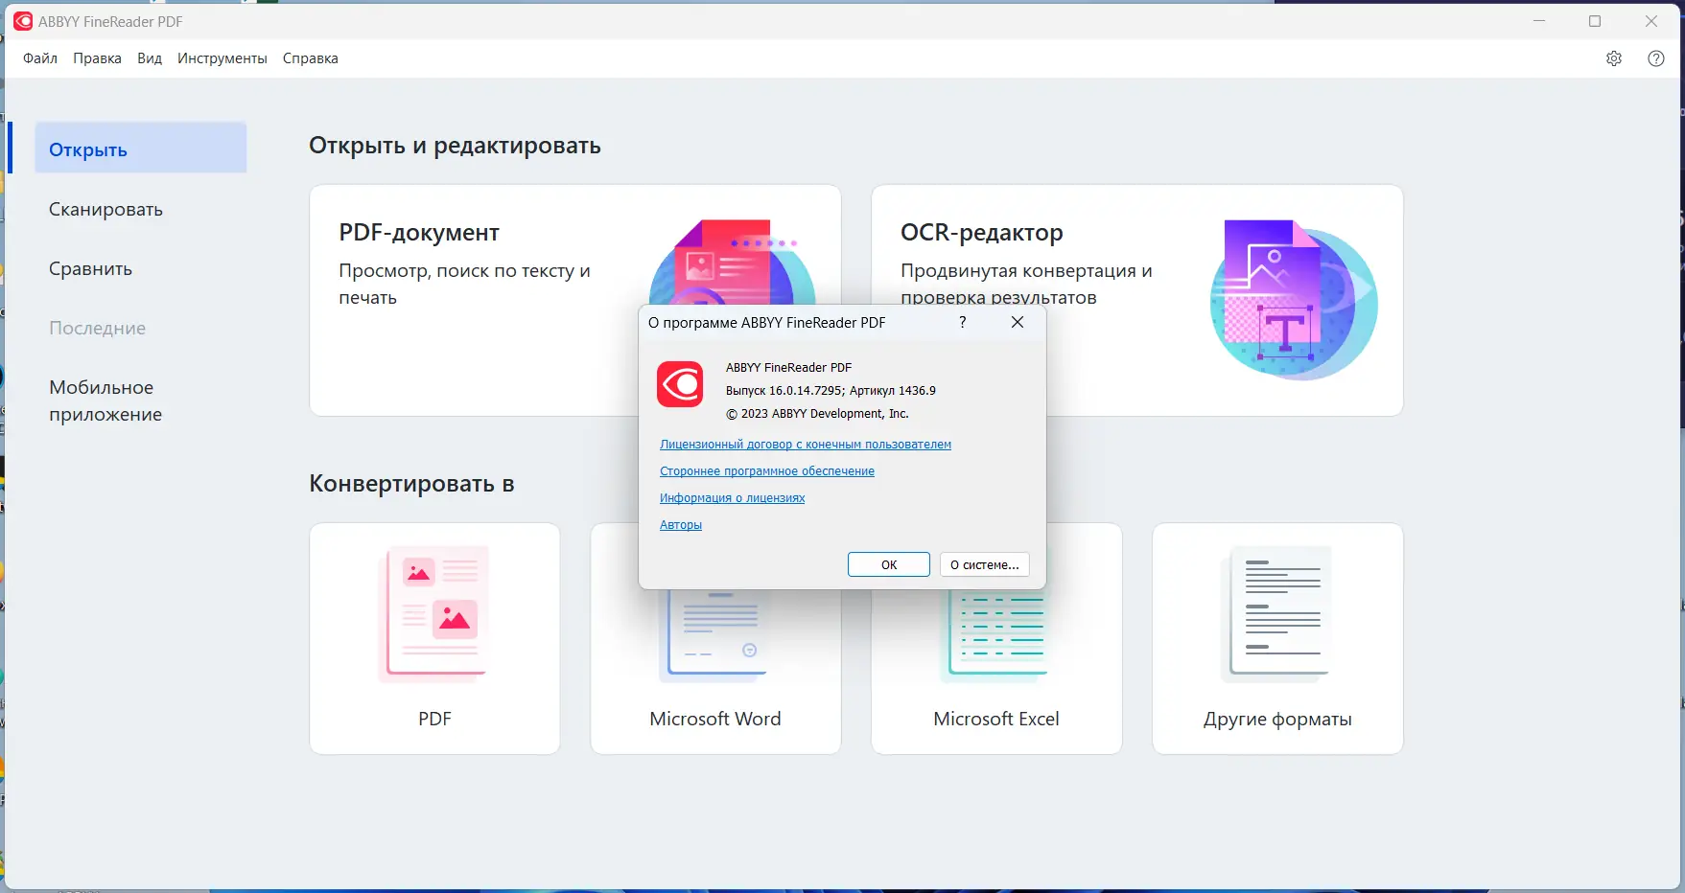The image size is (1685, 893).
Task: Open the Стороннее программное обеспечение link
Action: [765, 470]
